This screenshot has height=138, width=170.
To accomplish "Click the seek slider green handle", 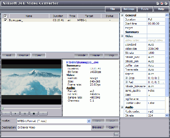I will pos(3,108).
